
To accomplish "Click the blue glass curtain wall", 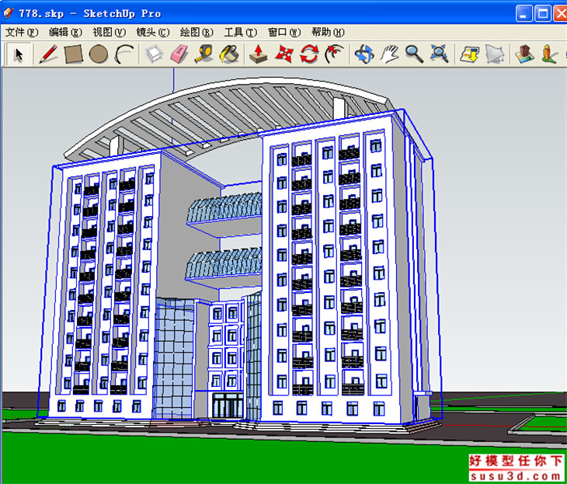I will [175, 358].
